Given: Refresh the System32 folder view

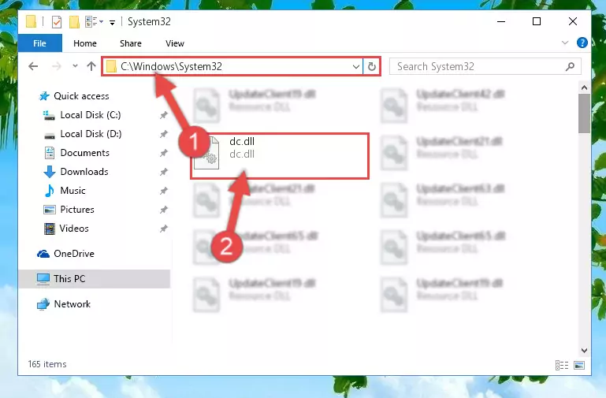Looking at the screenshot, I should coord(371,67).
